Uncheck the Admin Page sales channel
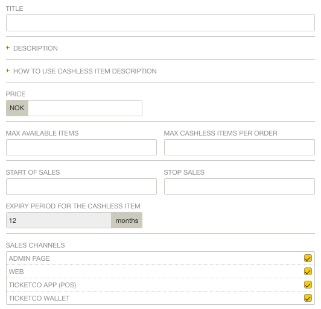 click(x=308, y=258)
